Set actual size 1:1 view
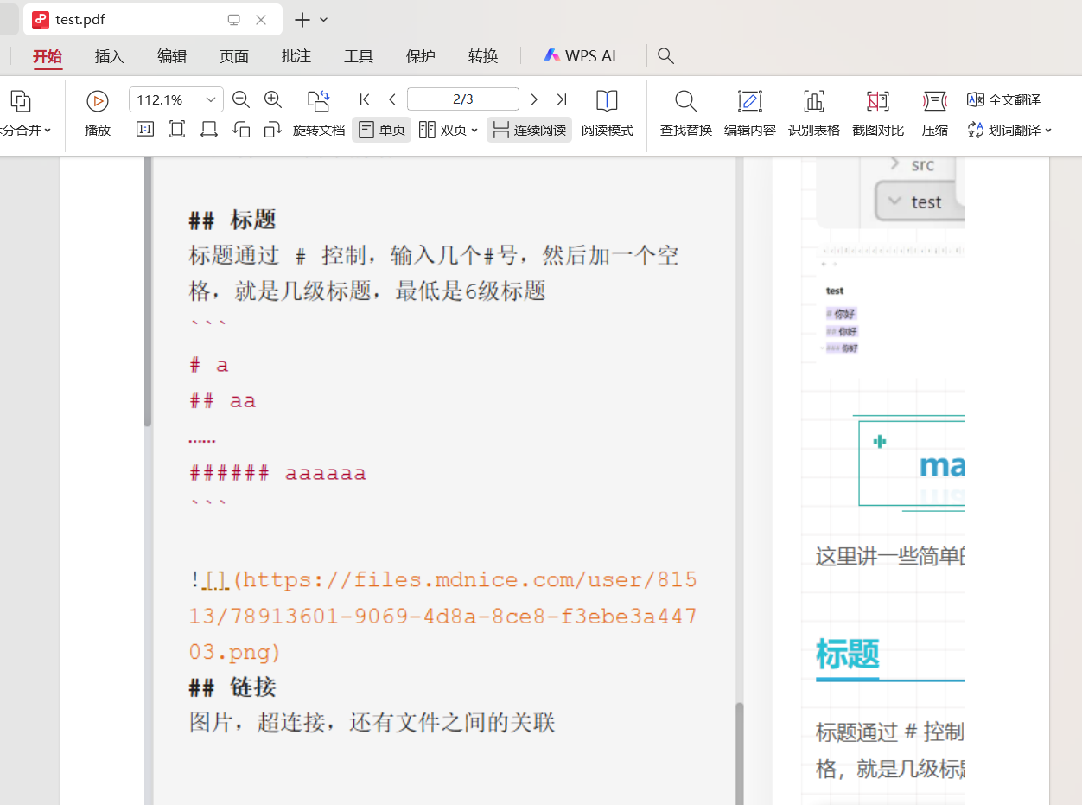The image size is (1082, 805). tap(145, 130)
